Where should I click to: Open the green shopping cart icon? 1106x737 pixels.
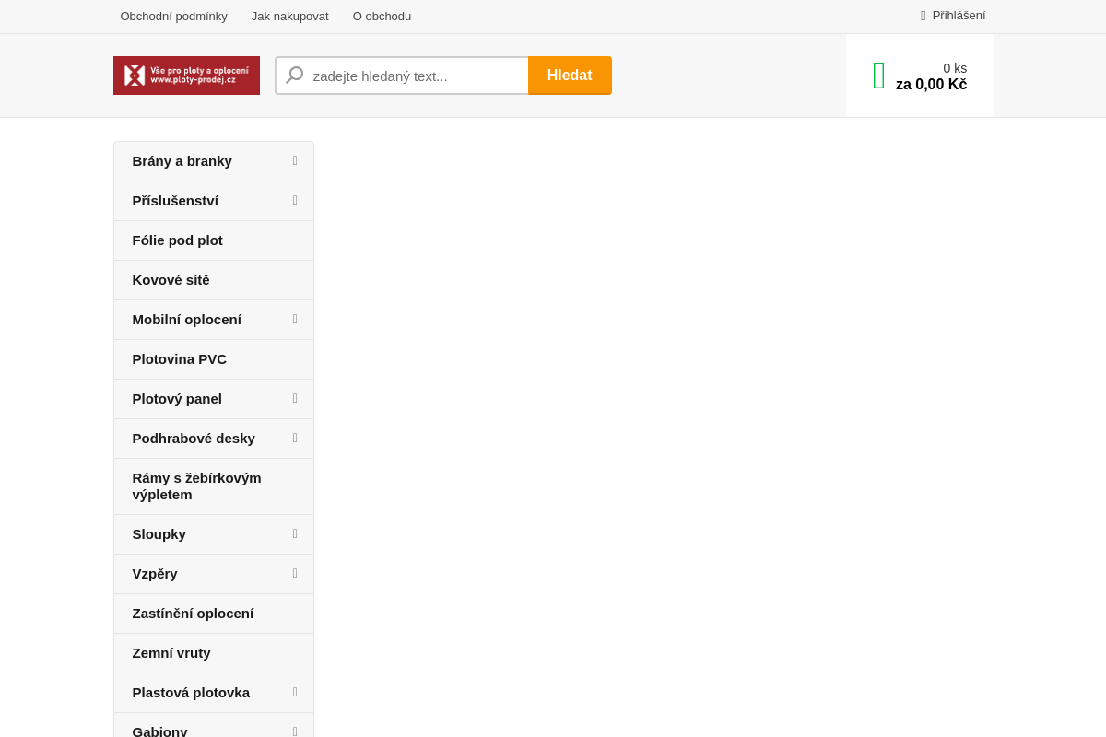(x=878, y=76)
